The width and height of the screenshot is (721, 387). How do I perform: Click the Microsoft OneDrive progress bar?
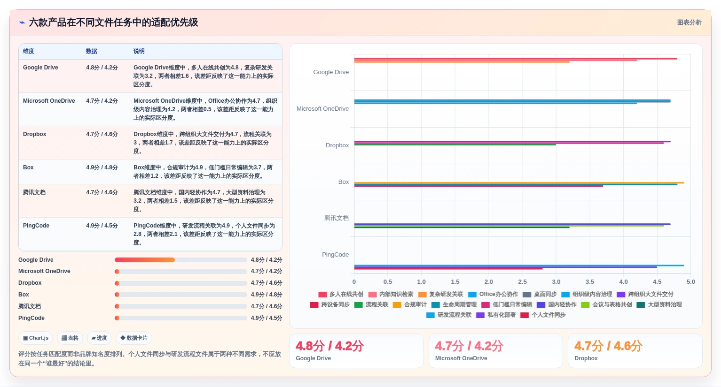181,272
